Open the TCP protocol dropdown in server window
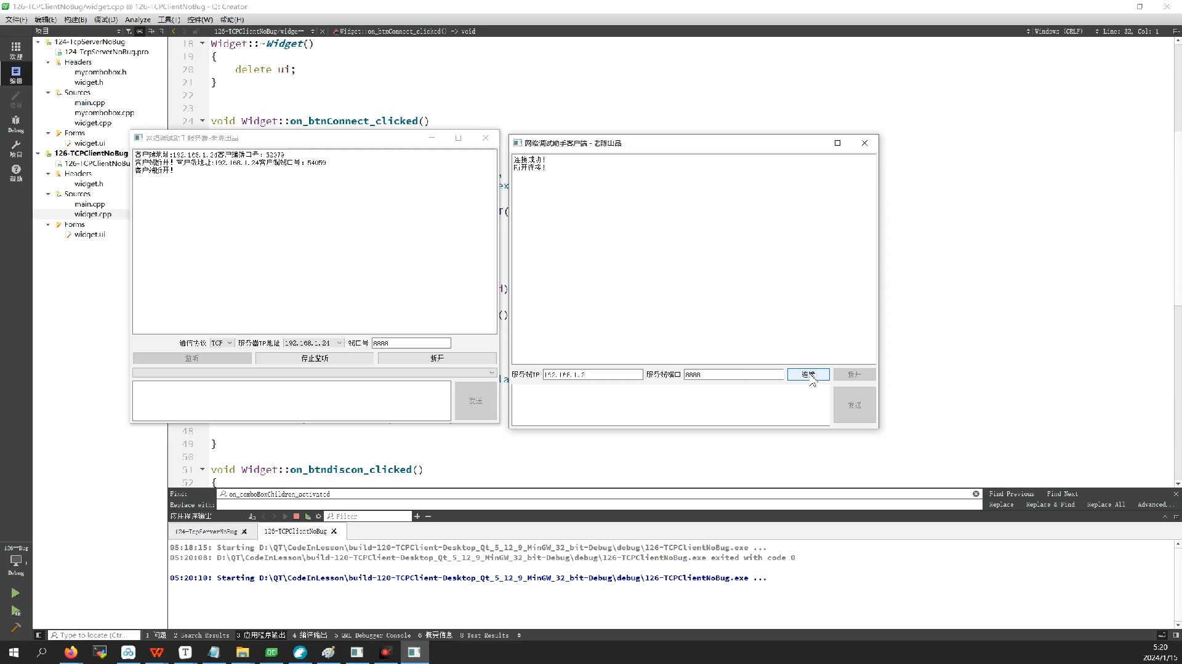1182x664 pixels. coord(222,343)
